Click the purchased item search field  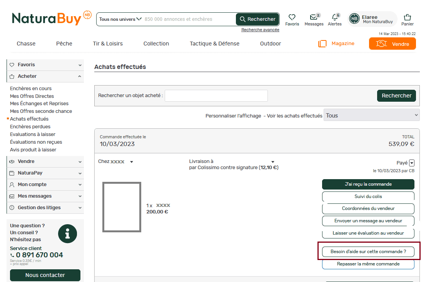(x=215, y=96)
